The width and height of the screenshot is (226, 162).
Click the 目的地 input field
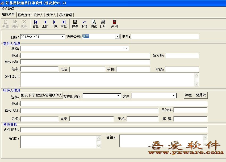coord(191,110)
